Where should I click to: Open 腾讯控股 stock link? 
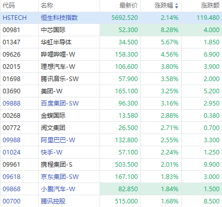53,201
